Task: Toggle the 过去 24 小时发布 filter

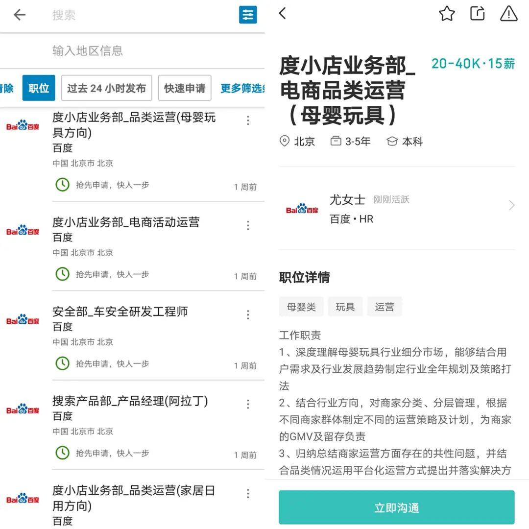Action: click(x=106, y=88)
